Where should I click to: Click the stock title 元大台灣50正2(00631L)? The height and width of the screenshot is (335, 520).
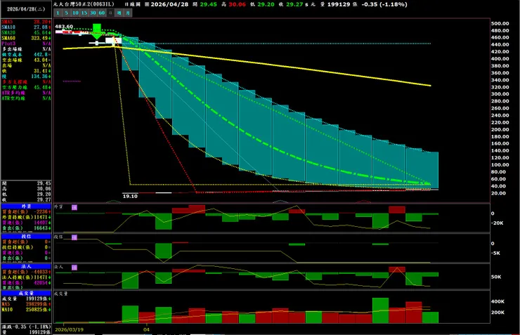pyautogui.click(x=84, y=4)
